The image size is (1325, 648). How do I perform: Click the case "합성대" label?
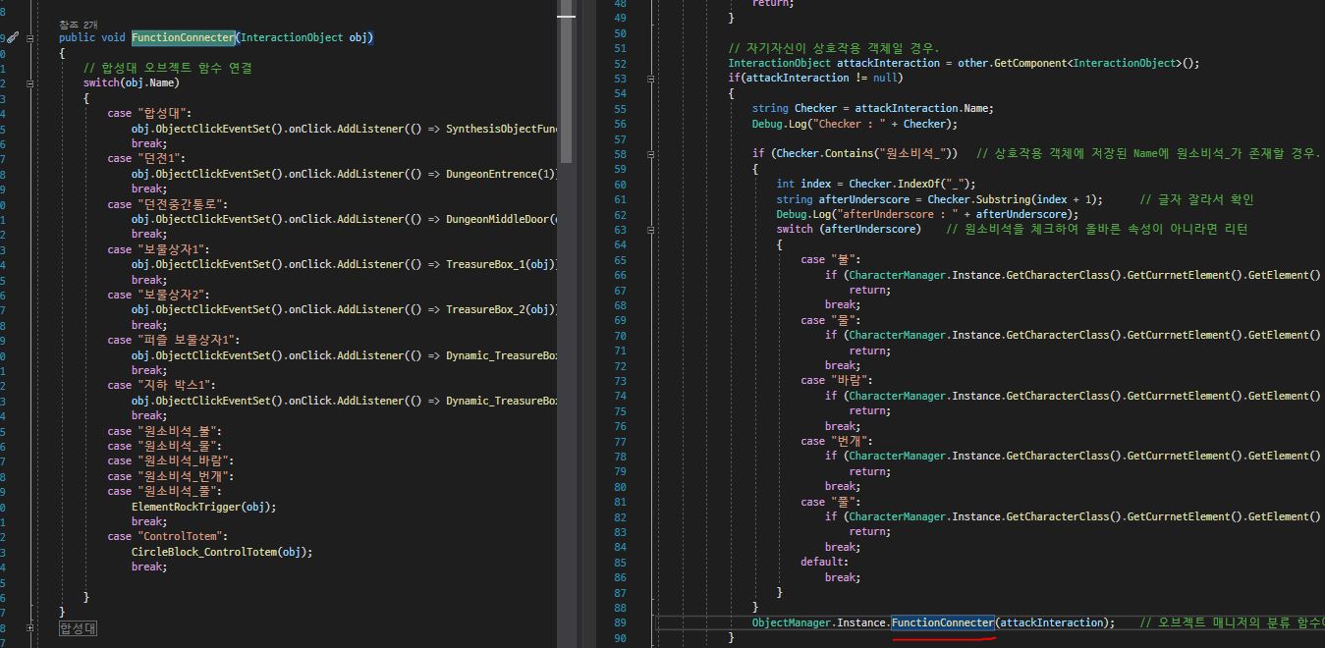click(150, 113)
